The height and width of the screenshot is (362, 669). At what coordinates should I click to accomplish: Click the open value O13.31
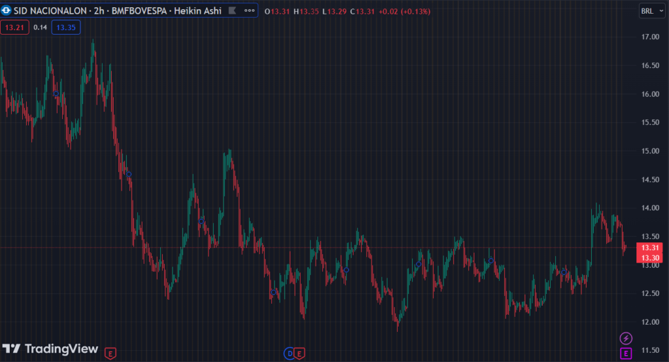tap(277, 12)
